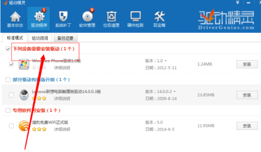This screenshot has height=152, width=261.
Task: Click the 猎豹免费WiFi orange icon
Action: (x=24, y=126)
